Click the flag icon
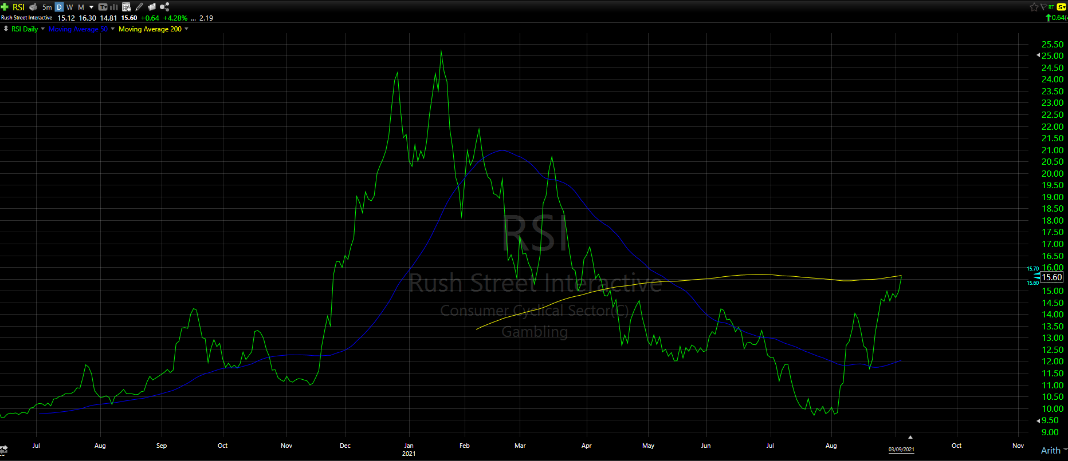This screenshot has width=1068, height=461. tap(1043, 7)
